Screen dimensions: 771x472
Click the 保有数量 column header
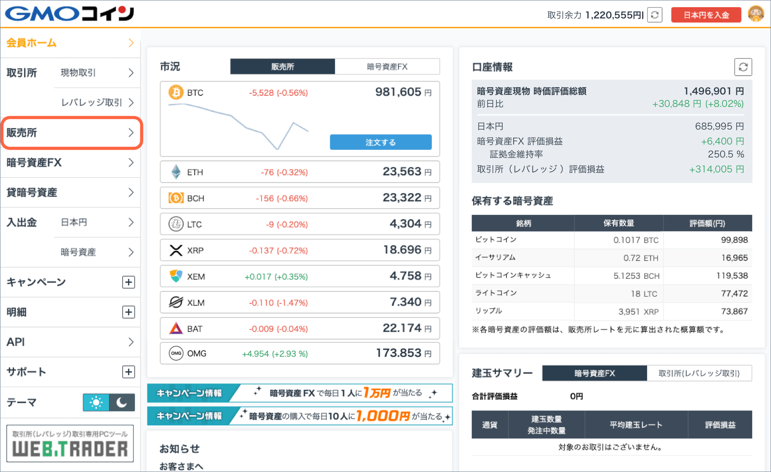[x=619, y=223]
